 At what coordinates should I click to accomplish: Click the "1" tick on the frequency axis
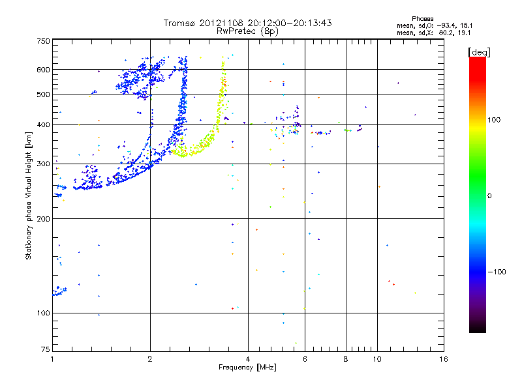52,359
